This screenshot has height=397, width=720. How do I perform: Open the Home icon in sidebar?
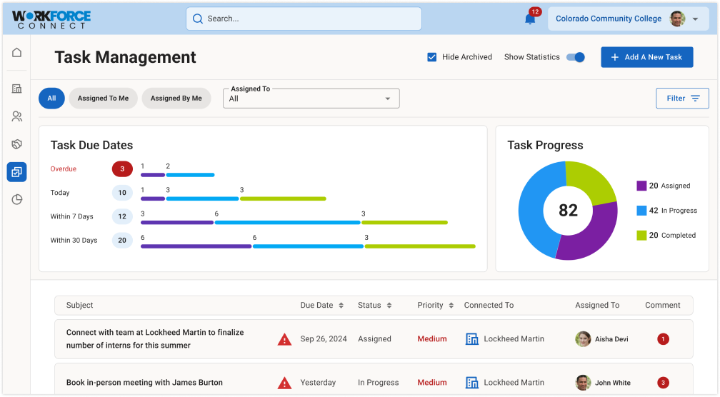click(17, 53)
